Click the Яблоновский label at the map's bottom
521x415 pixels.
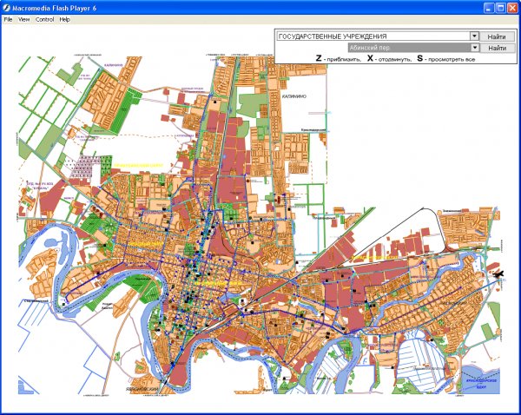[142, 389]
